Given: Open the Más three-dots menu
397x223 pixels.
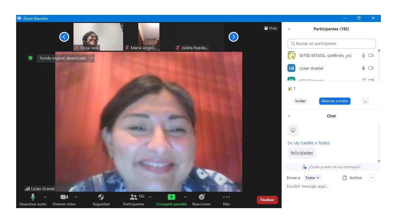Looking at the screenshot, I should 226,197.
